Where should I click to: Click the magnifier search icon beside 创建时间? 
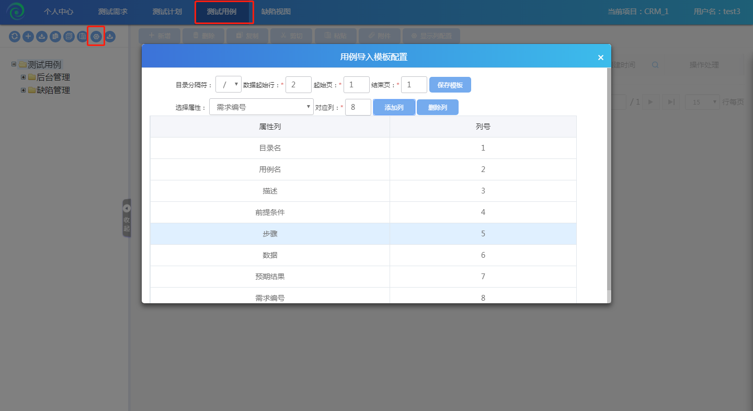coord(655,65)
